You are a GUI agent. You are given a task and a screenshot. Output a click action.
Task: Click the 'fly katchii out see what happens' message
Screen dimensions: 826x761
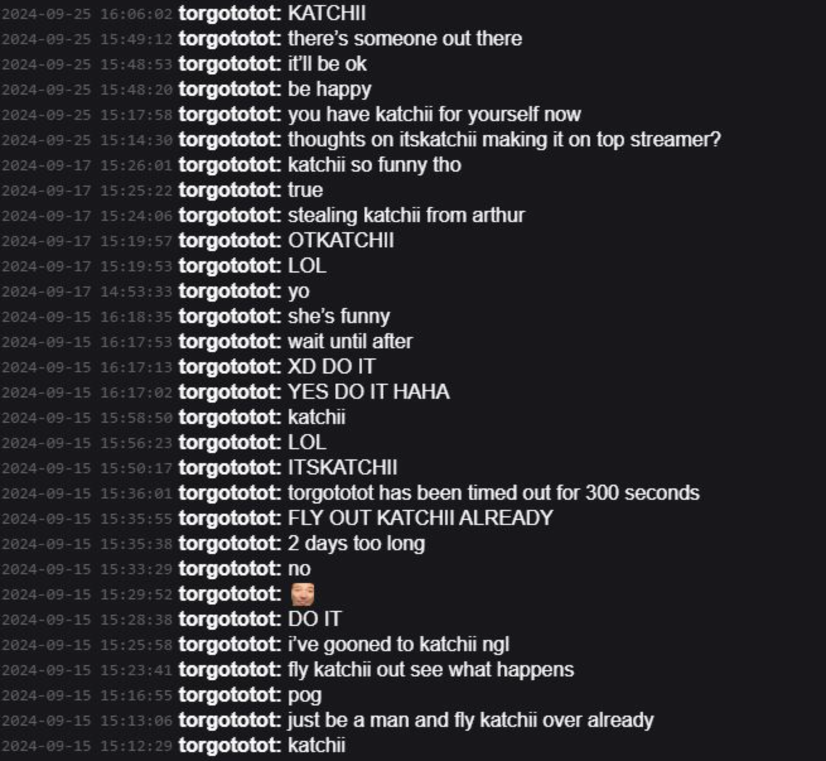431,670
